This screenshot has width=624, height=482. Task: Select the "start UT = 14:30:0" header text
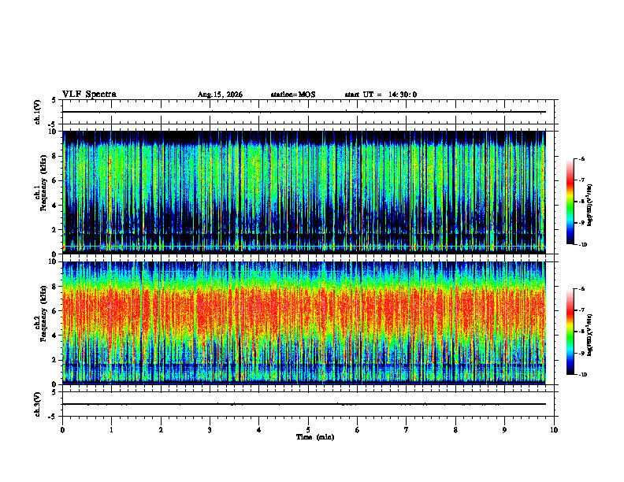[381, 95]
